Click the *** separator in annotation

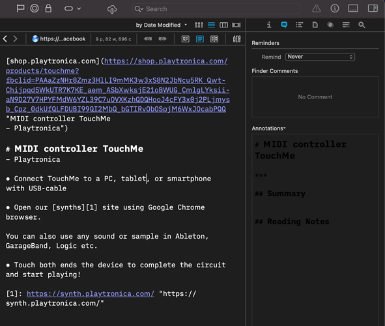point(261,175)
